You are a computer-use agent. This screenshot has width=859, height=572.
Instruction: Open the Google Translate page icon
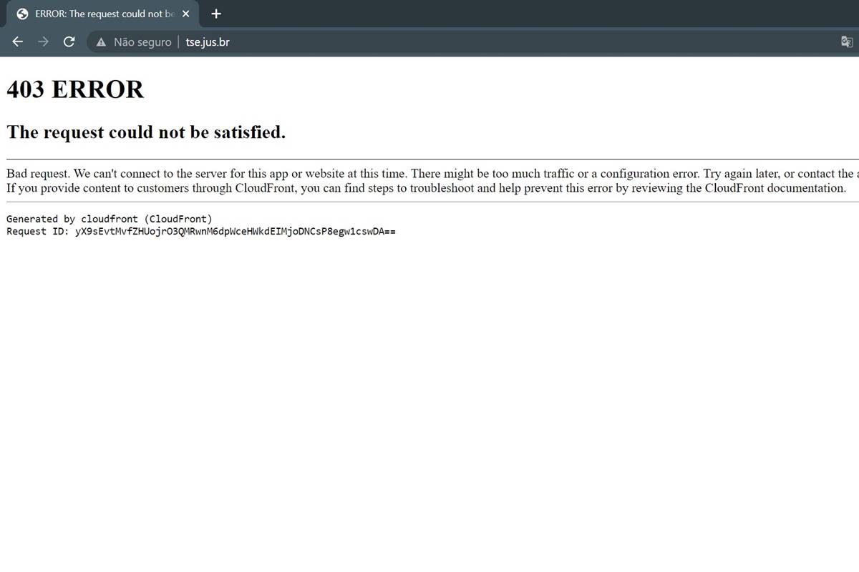pos(846,41)
